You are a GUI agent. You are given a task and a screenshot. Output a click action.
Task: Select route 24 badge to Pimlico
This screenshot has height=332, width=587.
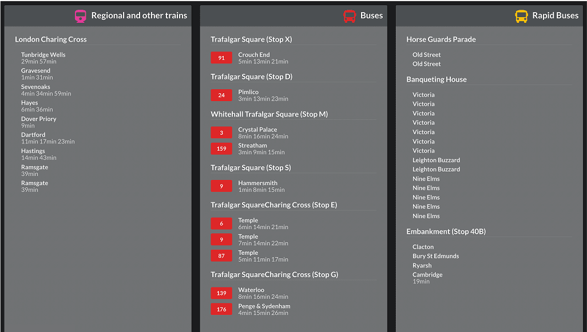pos(221,95)
